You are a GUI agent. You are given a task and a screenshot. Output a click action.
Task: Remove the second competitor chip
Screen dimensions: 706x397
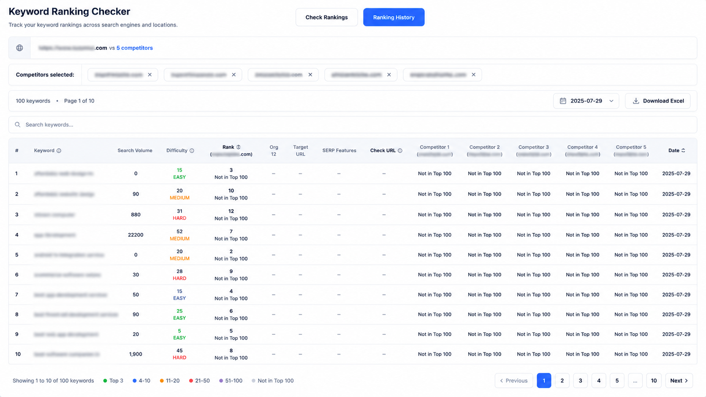pos(234,75)
